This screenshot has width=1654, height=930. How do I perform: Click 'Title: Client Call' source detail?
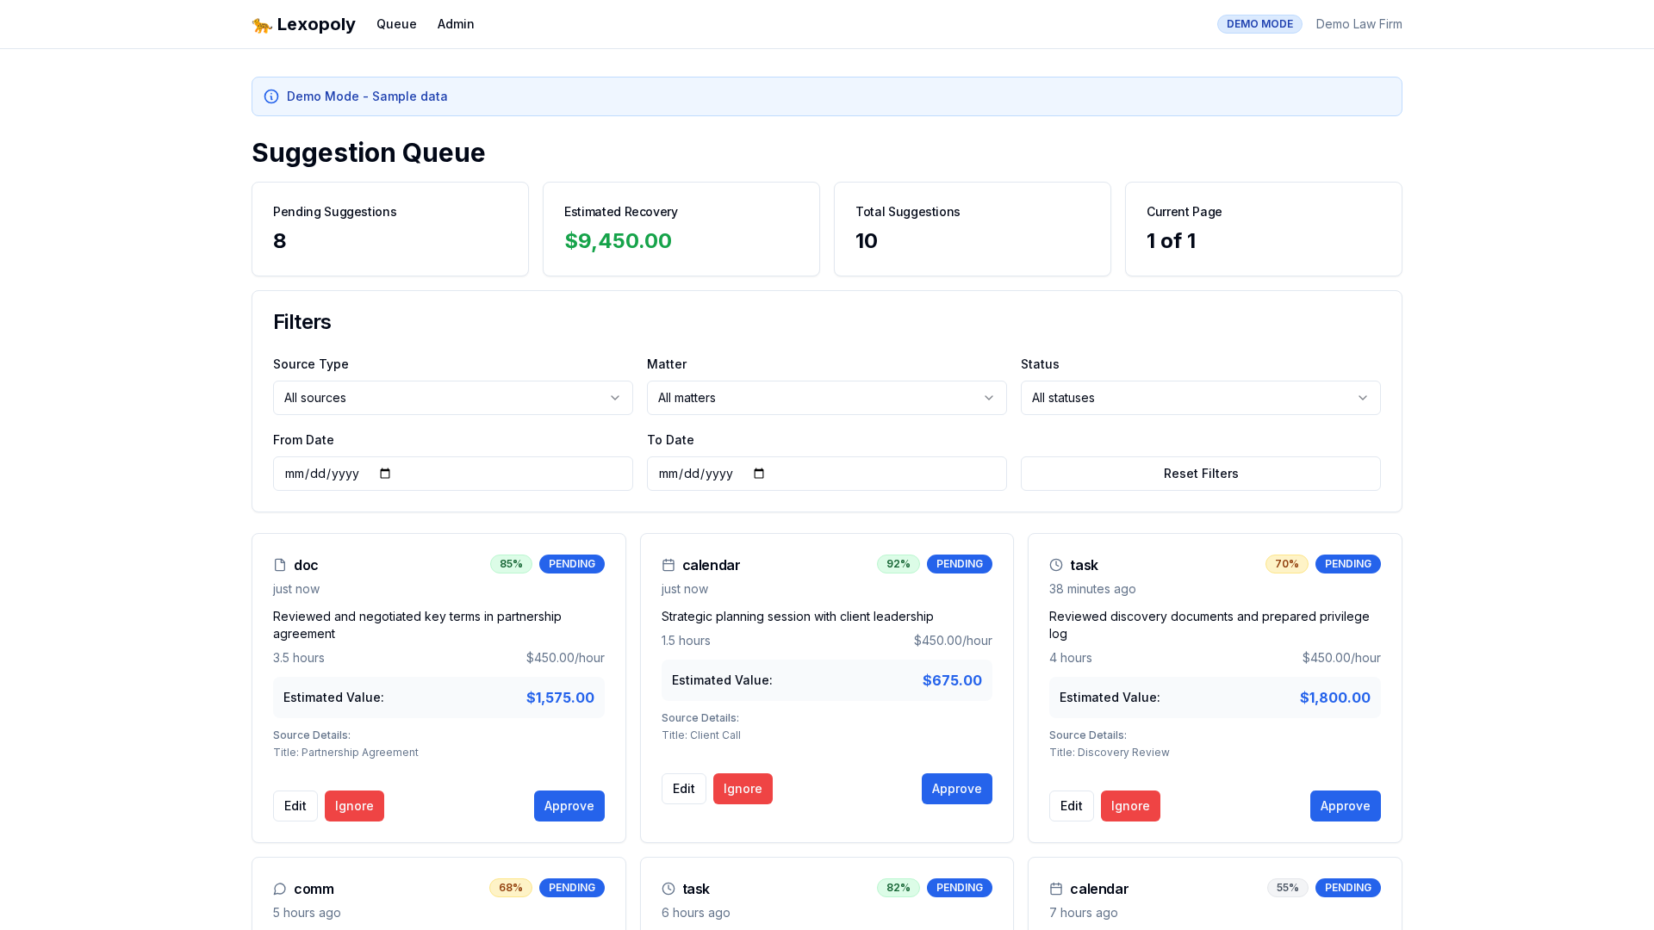click(x=701, y=735)
